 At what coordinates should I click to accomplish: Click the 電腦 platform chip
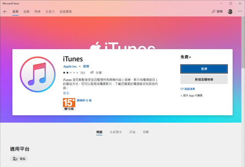coord(19,159)
